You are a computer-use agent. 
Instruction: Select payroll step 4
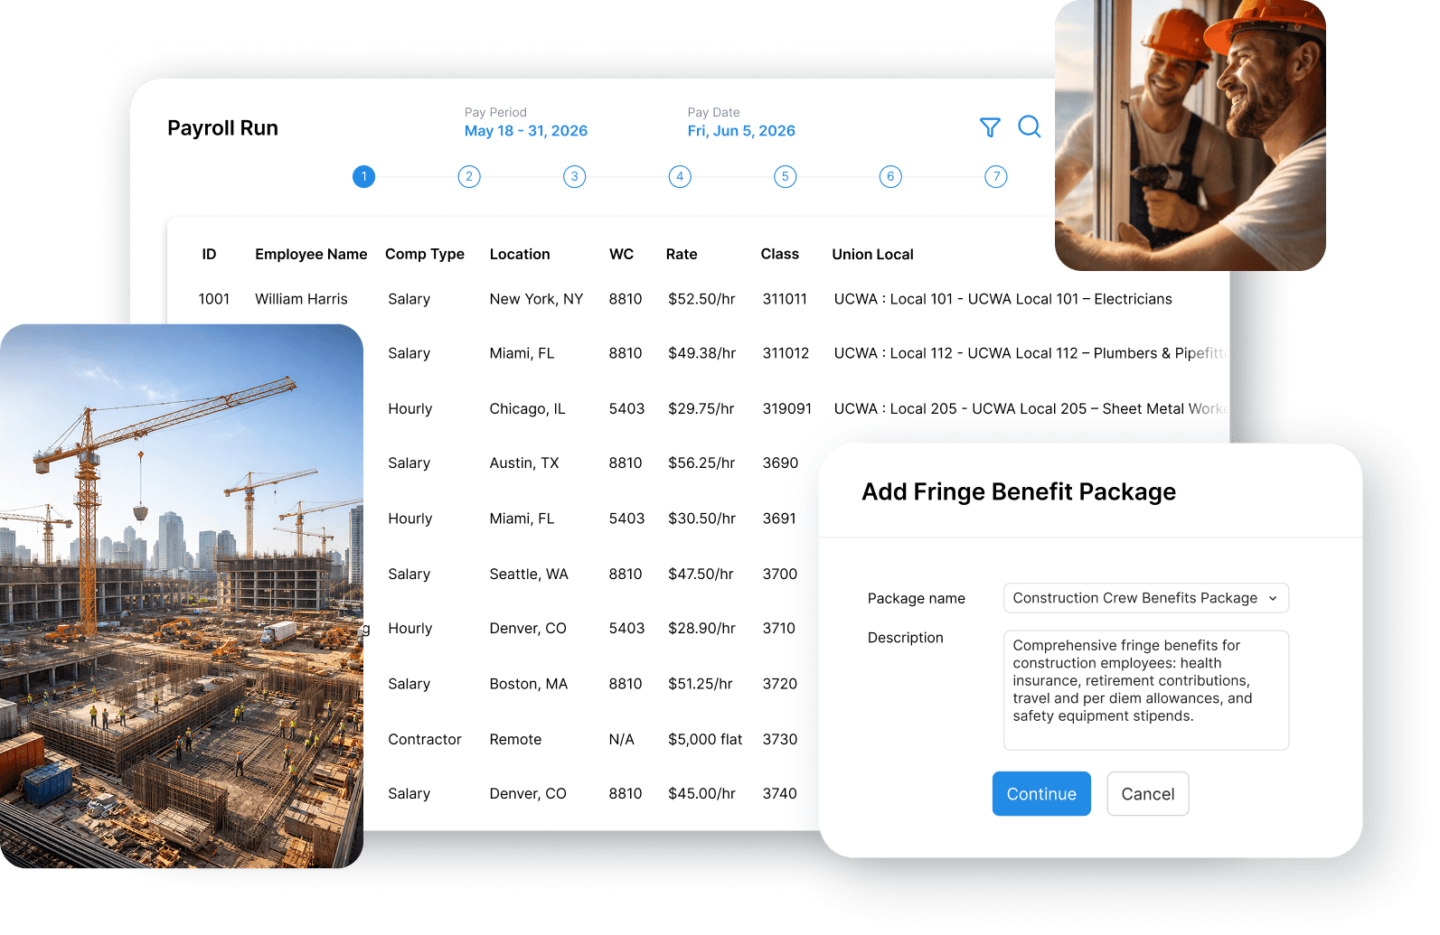(x=680, y=177)
